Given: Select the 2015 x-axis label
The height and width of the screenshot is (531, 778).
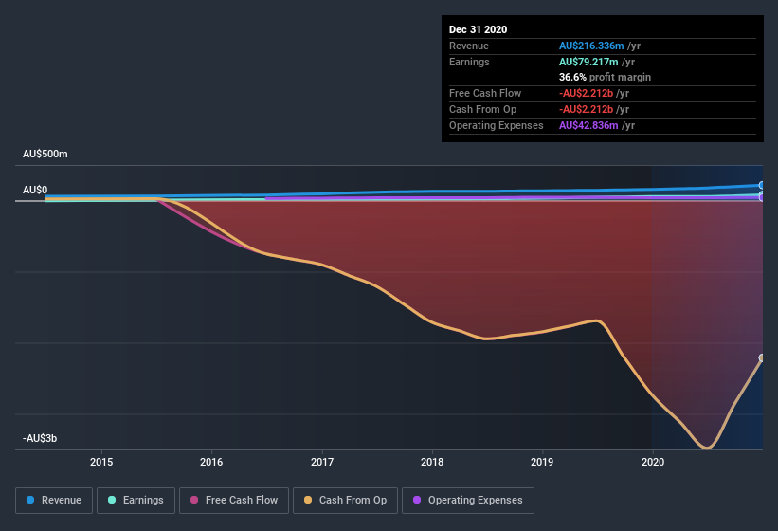Looking at the screenshot, I should tap(101, 462).
